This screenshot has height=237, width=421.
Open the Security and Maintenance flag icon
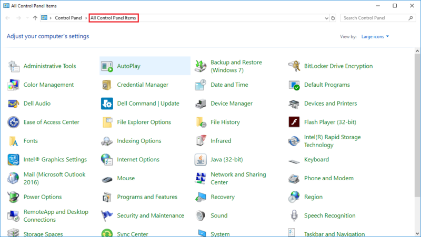click(x=107, y=216)
